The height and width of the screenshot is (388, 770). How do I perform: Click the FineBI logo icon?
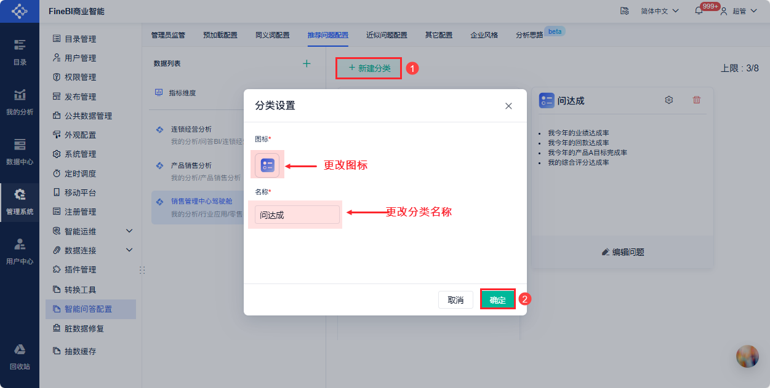tap(20, 11)
